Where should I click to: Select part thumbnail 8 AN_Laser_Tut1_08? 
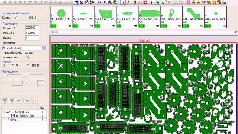point(216,17)
